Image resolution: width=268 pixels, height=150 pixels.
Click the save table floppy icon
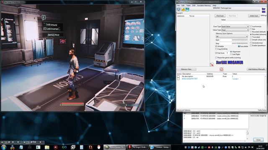tap(187, 10)
